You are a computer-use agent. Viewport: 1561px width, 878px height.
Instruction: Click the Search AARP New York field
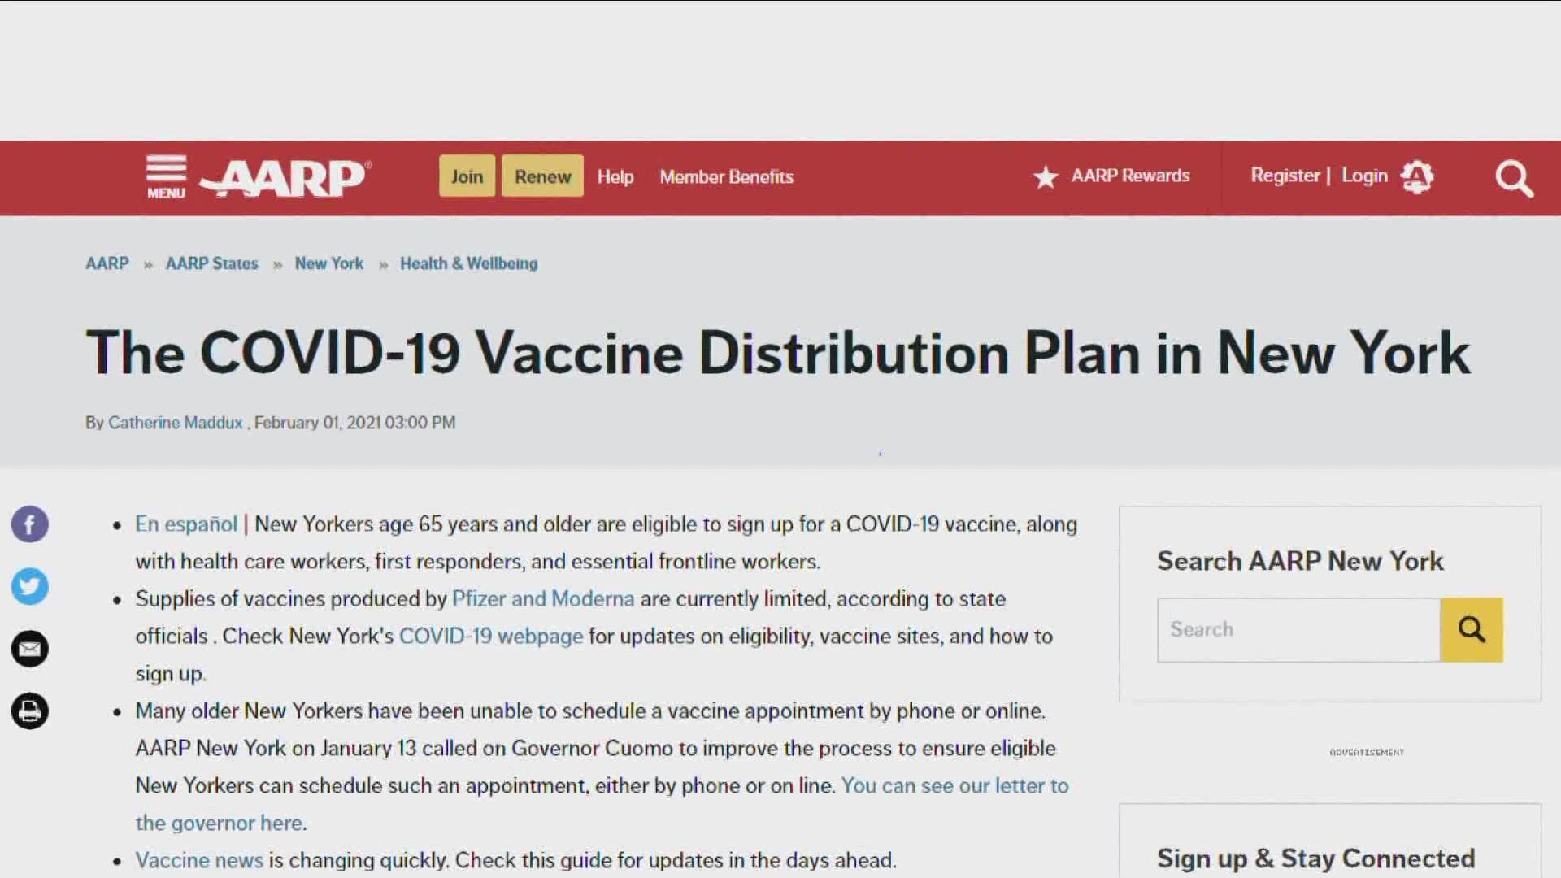tap(1298, 630)
